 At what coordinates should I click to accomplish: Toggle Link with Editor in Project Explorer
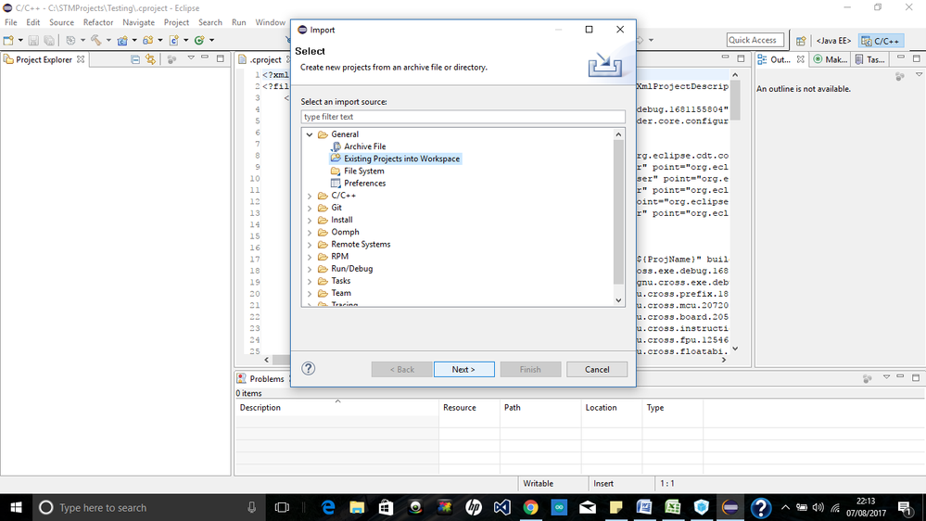coord(150,59)
